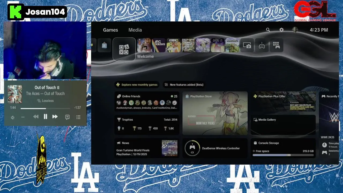Switch to the Games tab
Image resolution: width=343 pixels, height=193 pixels.
[x=110, y=30]
